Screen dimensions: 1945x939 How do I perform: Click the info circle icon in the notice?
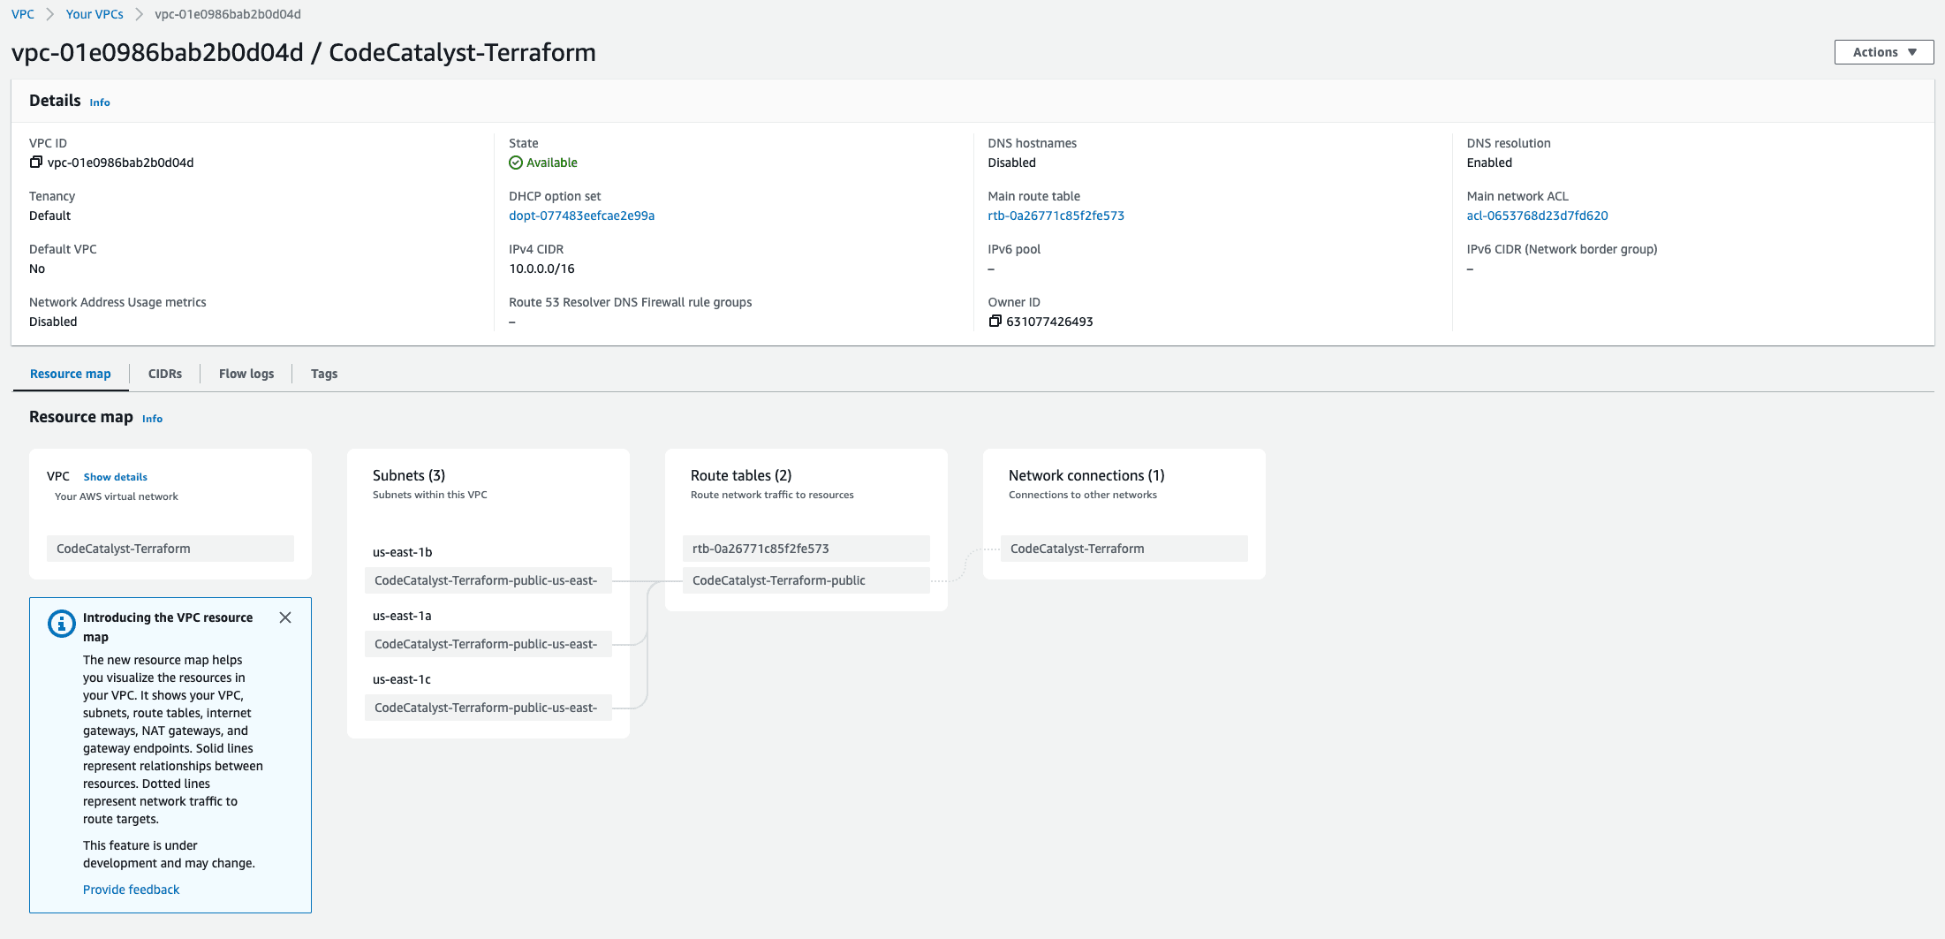(61, 624)
